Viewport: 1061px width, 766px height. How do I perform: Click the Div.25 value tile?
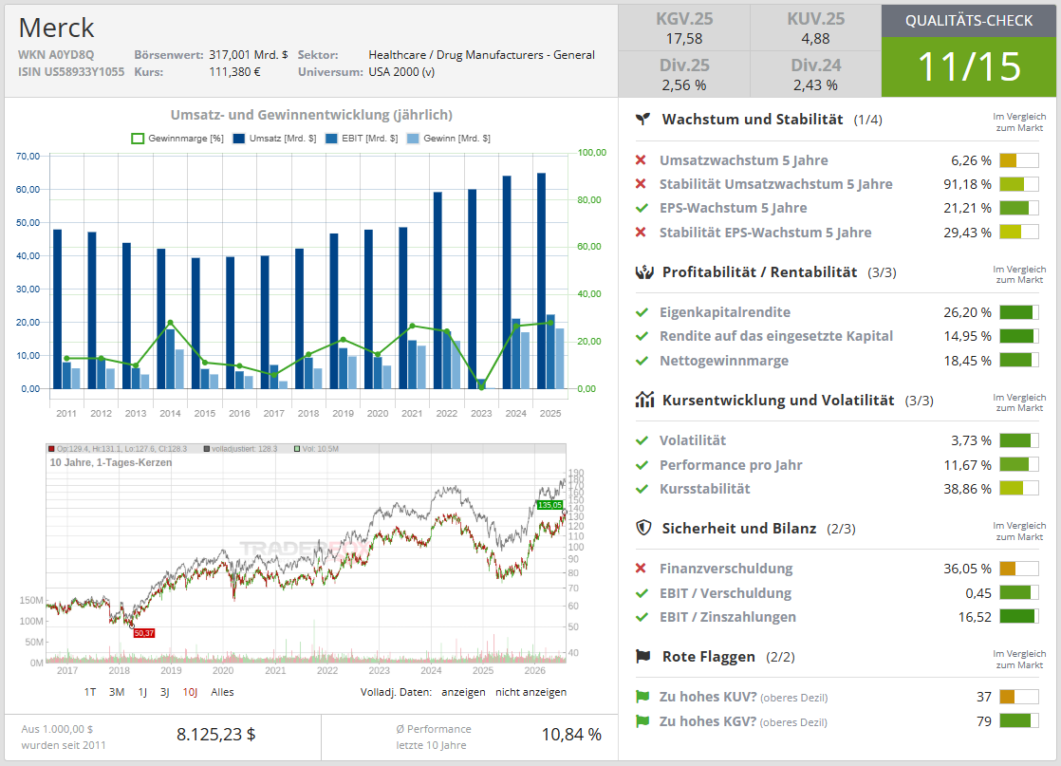684,74
